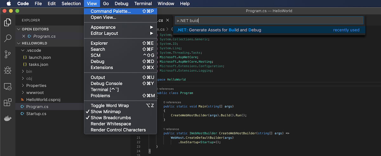Click 'recently used' label in palette
The image size is (381, 156).
coord(346,30)
